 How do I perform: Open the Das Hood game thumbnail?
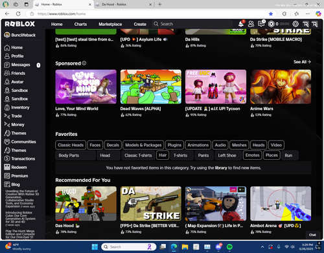86,204
